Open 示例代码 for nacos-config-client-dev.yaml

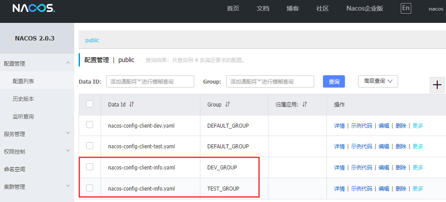[x=361, y=125]
